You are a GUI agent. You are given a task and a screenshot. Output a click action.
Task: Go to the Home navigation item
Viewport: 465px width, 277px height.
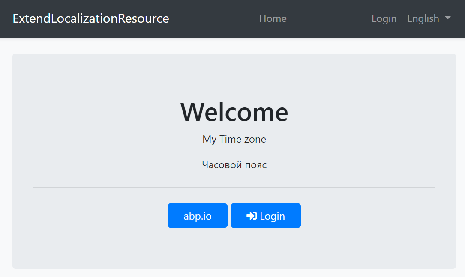[273, 18]
